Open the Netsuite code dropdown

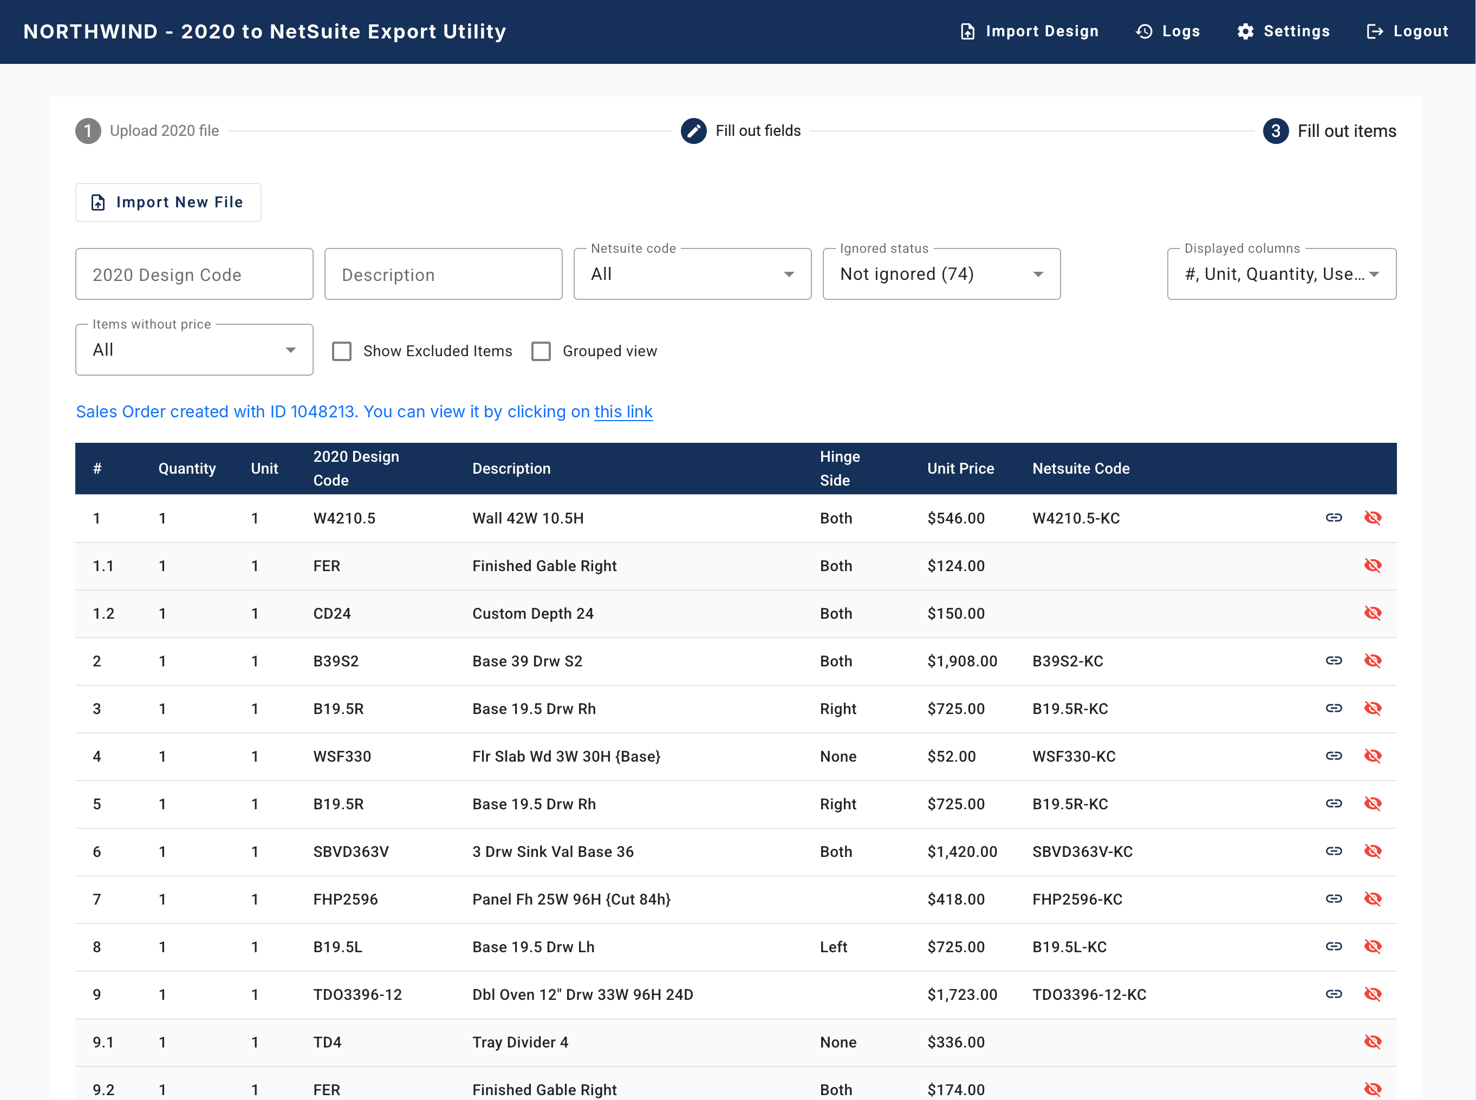click(692, 274)
